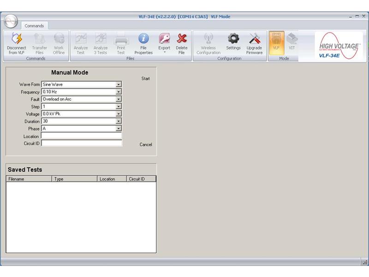Click the Export icon
369x277 pixels.
click(164, 39)
